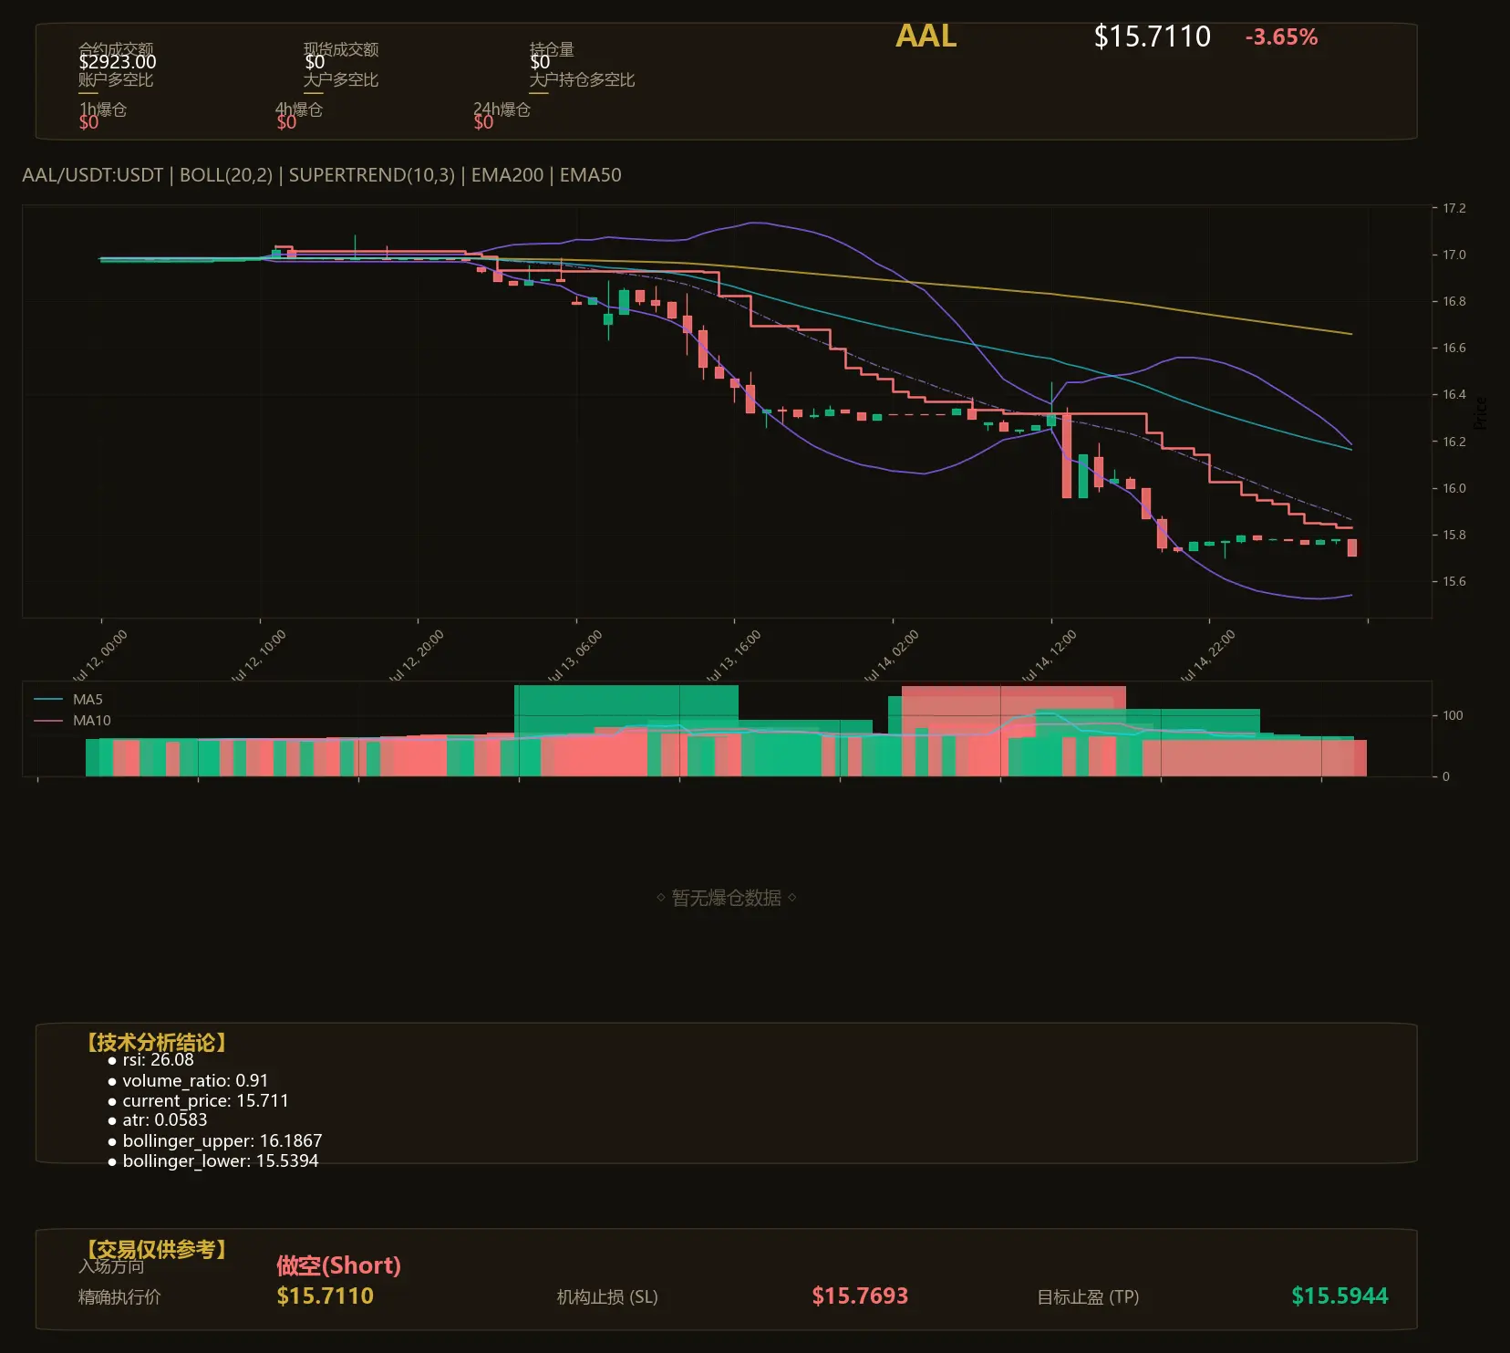Click the 目标止盈 (TP) label

1088,1297
